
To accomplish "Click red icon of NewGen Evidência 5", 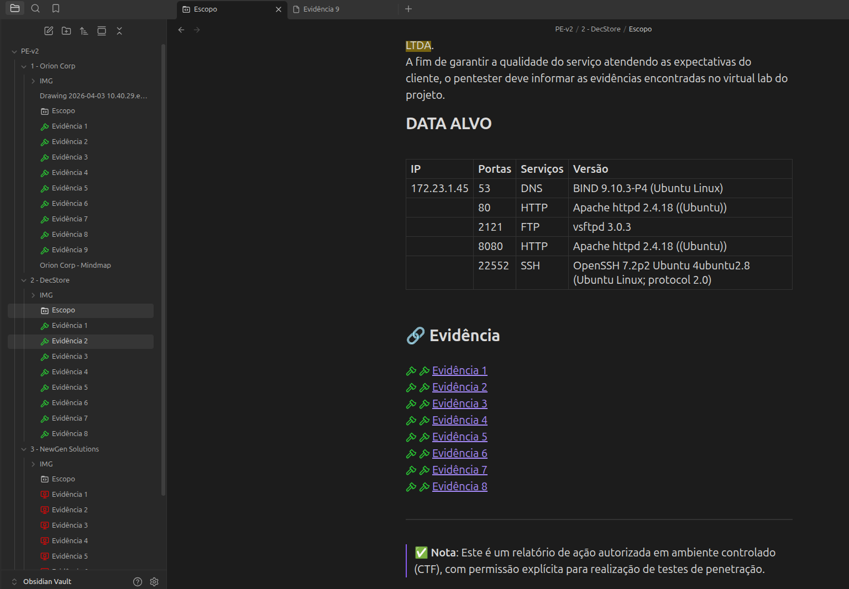I will click(x=45, y=557).
